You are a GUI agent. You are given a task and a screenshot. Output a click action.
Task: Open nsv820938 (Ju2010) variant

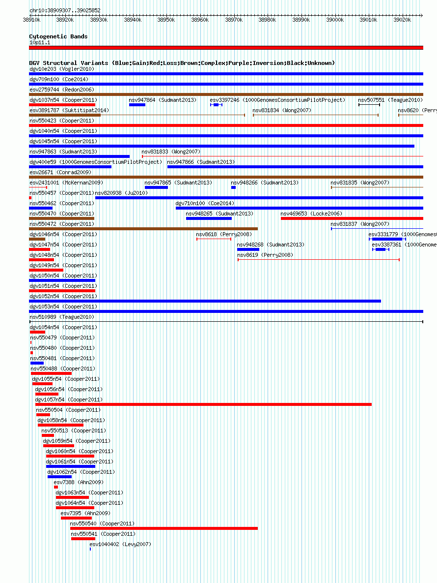121,193
